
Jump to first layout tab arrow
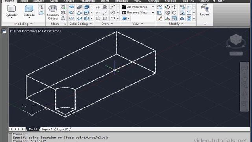coord(11,129)
